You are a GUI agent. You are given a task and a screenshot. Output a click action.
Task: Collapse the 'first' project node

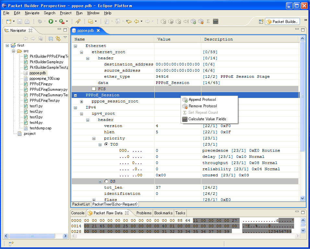click(x=7, y=45)
